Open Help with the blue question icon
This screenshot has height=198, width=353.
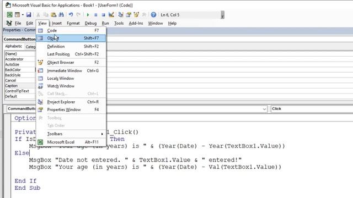point(153,15)
